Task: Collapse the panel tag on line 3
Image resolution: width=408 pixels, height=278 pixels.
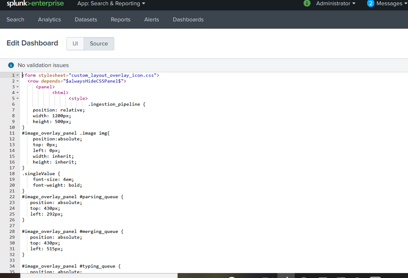Action: pos(18,87)
